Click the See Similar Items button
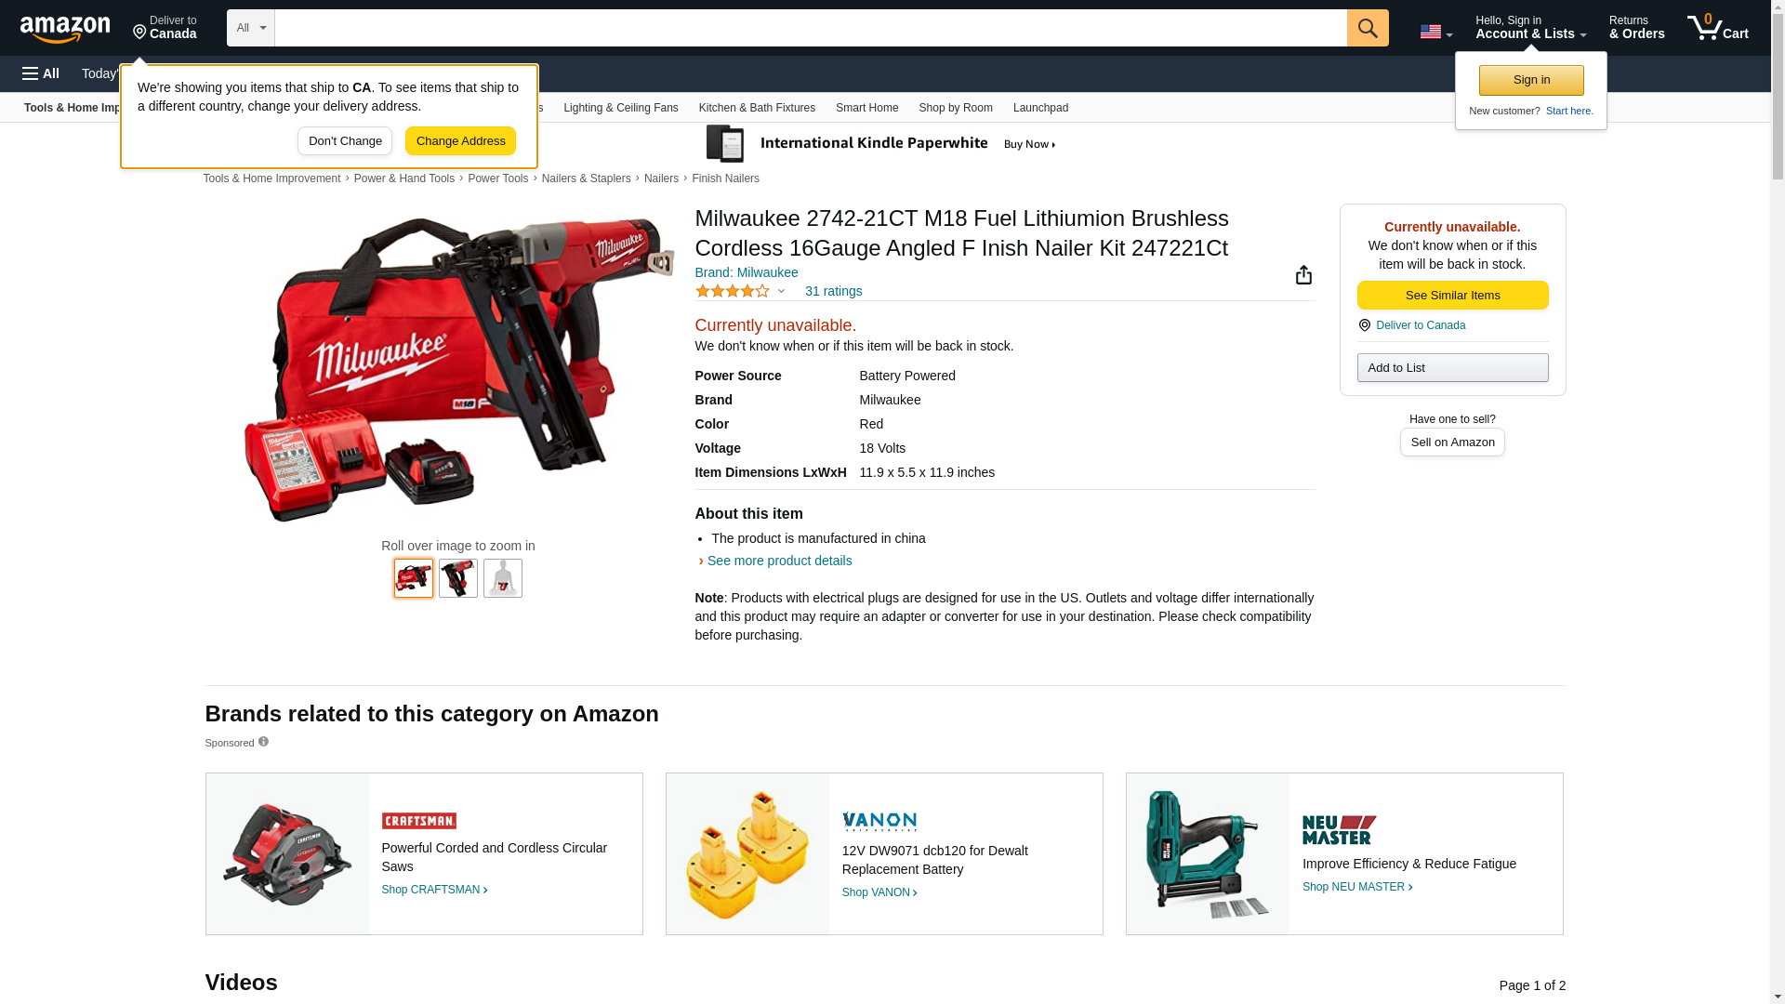 pos(1452,296)
